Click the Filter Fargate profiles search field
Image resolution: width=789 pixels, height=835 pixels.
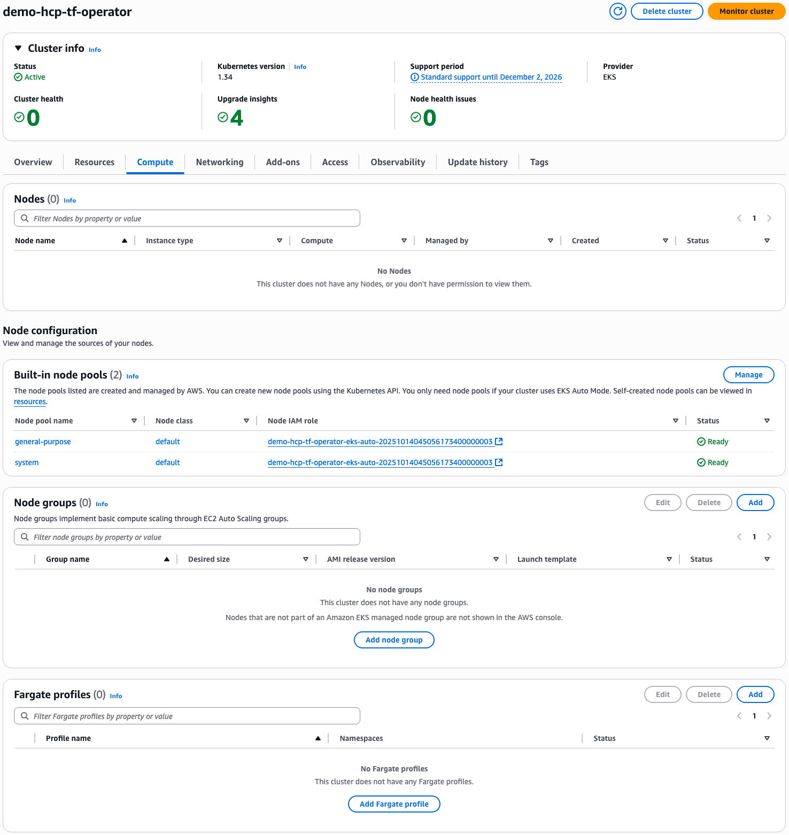click(x=187, y=716)
